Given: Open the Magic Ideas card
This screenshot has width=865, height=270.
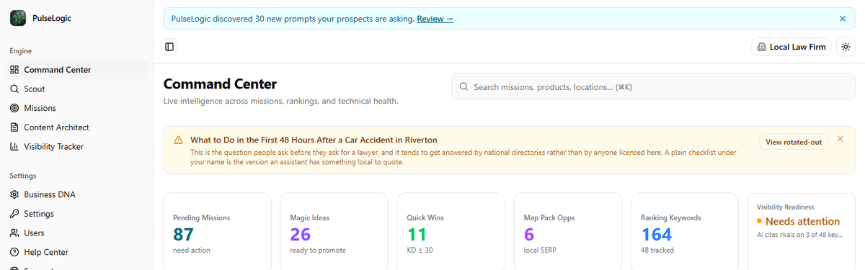Looking at the screenshot, I should coord(334,231).
